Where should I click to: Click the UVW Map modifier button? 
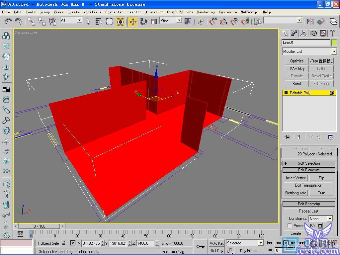pyautogui.click(x=297, y=69)
